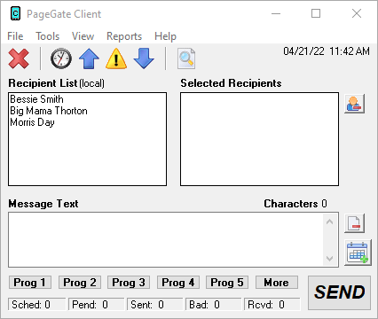The height and width of the screenshot is (319, 378).
Task: Click the Sent: 0 status field
Action: (x=154, y=305)
